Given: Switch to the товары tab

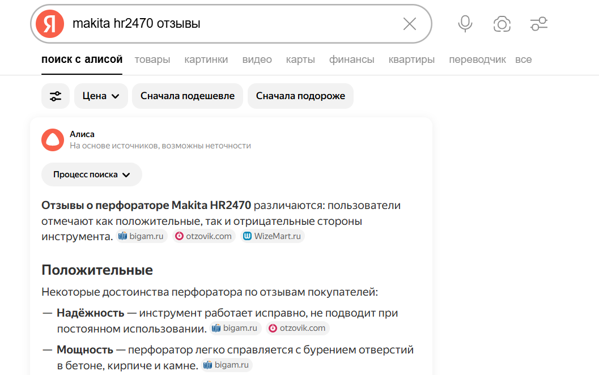Looking at the screenshot, I should pos(152,59).
